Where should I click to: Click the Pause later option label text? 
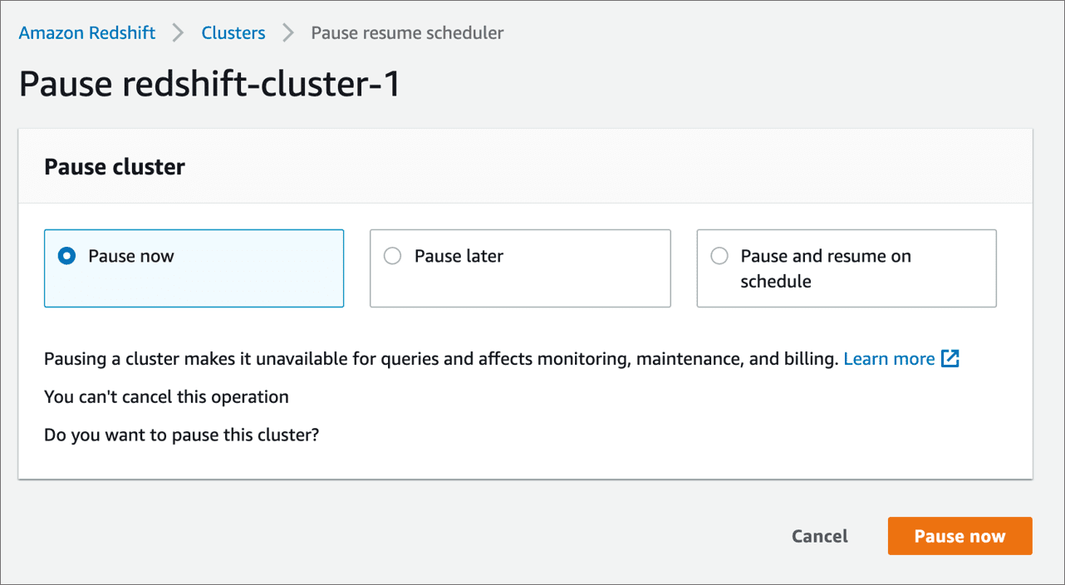pyautogui.click(x=459, y=256)
